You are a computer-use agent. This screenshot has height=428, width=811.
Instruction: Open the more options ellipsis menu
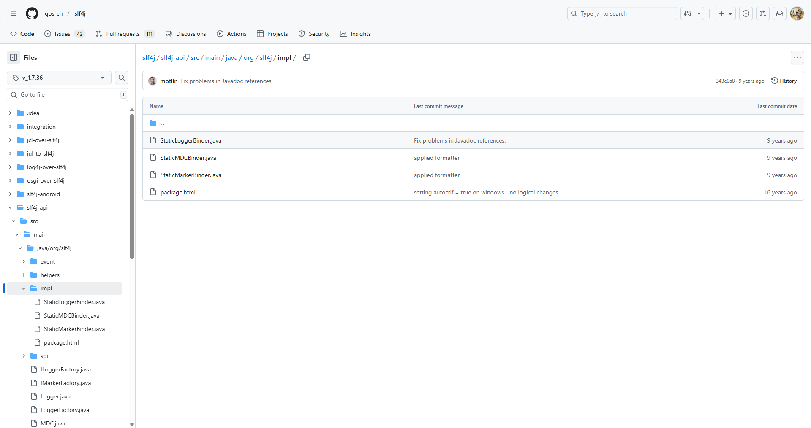(x=797, y=57)
